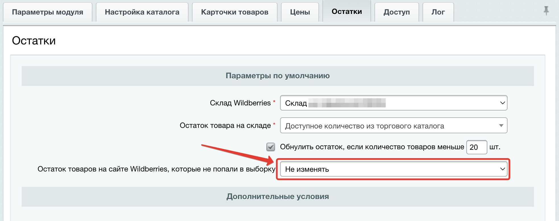Viewport: 559px width, 221px height.
Task: Click the Остаток товара на складе label
Action: coord(225,126)
